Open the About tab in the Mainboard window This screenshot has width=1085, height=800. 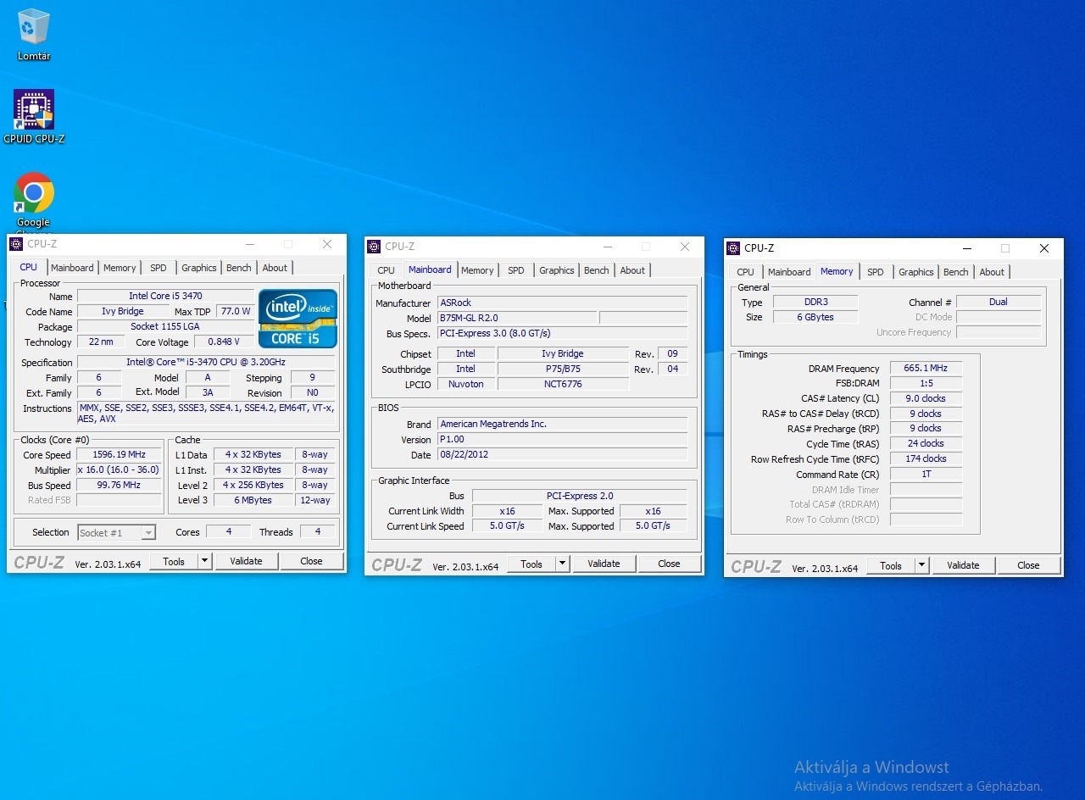click(x=632, y=270)
